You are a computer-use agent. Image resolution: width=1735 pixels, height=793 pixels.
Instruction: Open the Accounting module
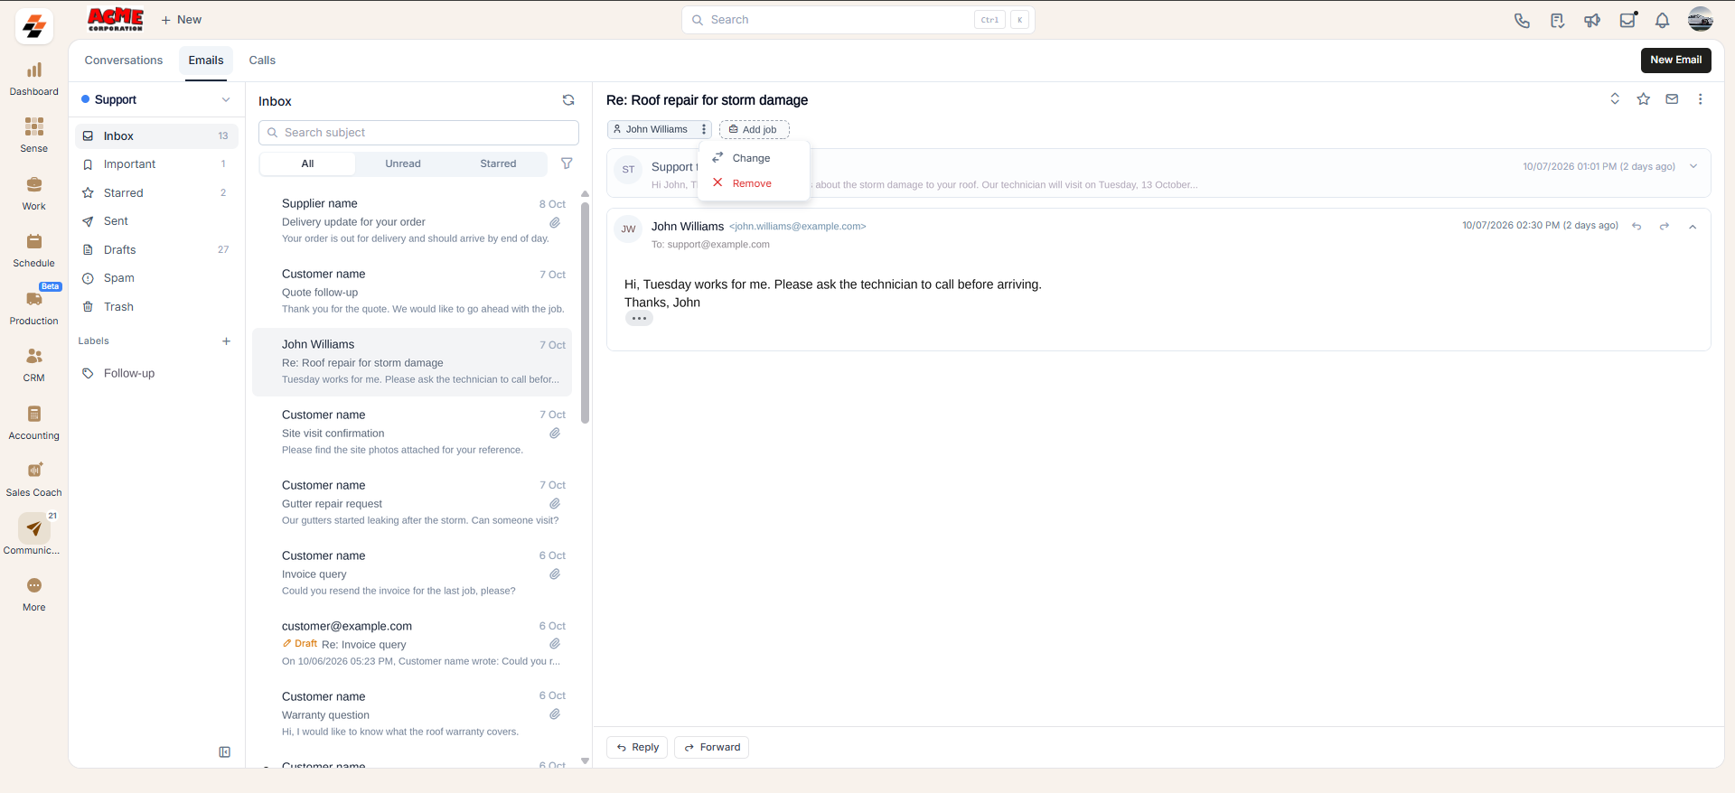tap(34, 423)
